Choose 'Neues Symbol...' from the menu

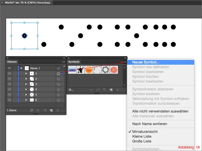161,62
